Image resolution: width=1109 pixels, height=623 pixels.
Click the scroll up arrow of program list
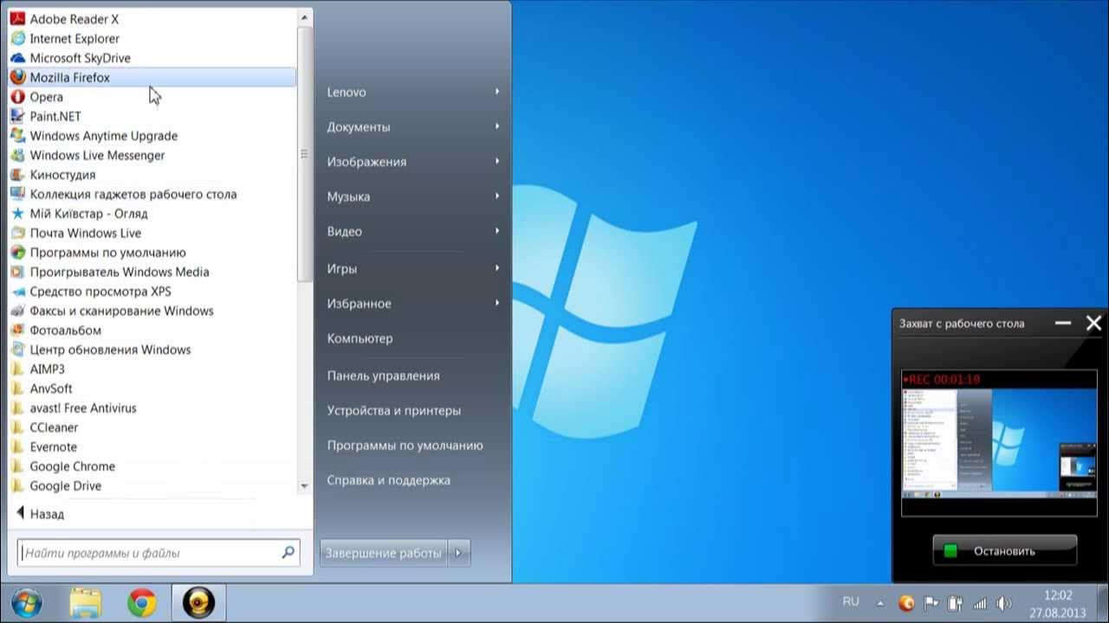click(x=304, y=17)
